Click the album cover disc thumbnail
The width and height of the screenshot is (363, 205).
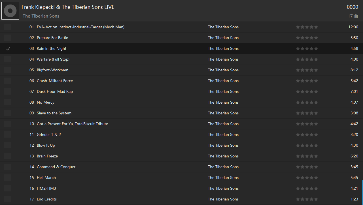pos(10,11)
